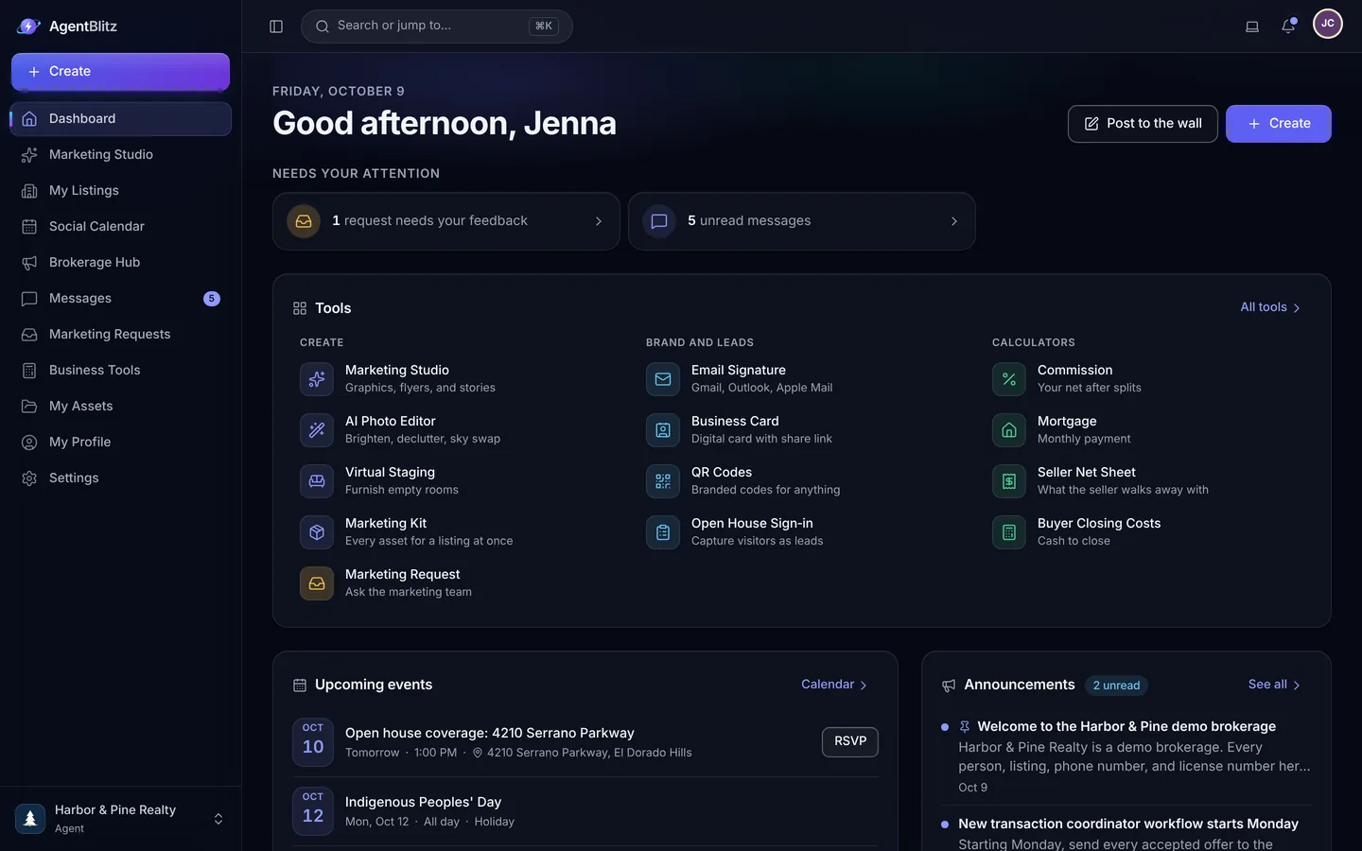Viewport: 1362px width, 851px height.
Task: Click the Marketing Request inbox icon
Action: (317, 583)
